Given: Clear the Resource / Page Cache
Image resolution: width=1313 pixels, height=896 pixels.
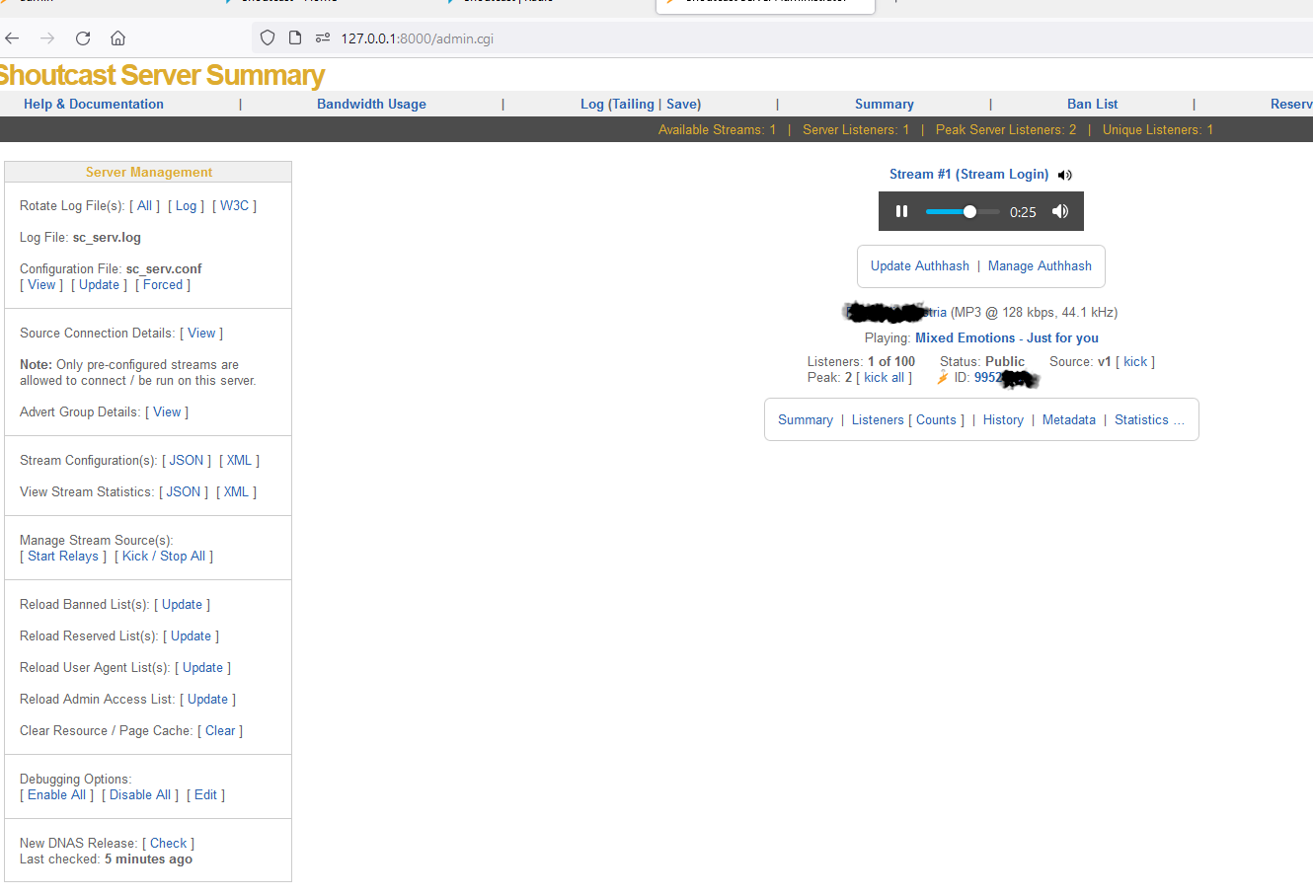Looking at the screenshot, I should pos(220,730).
